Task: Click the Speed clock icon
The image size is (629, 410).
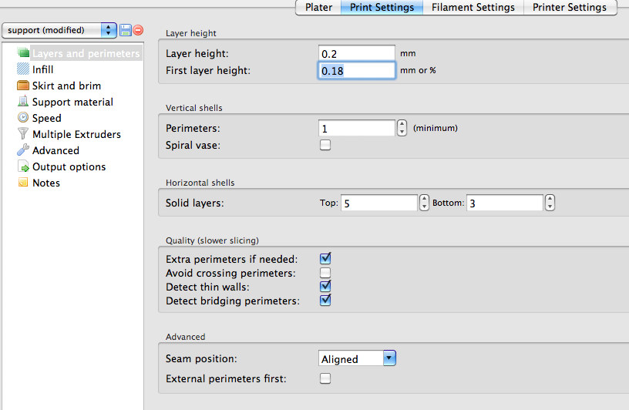Action: [x=23, y=118]
